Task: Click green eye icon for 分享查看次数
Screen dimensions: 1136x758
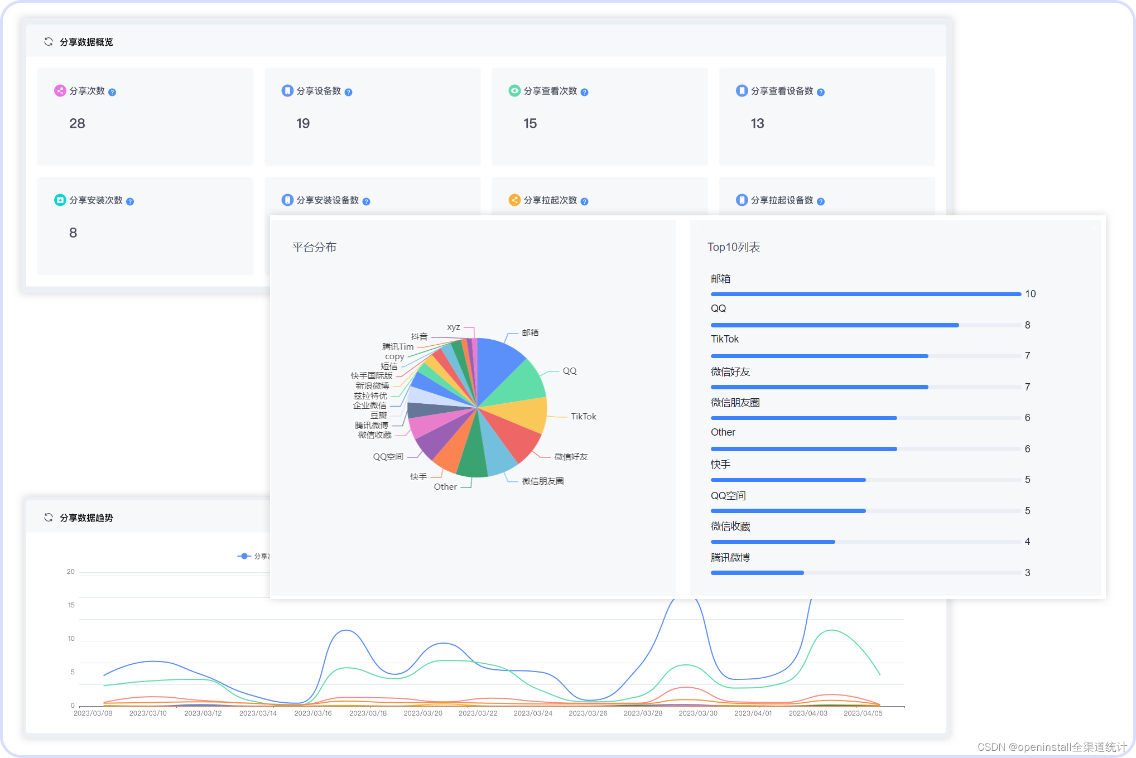Action: (514, 91)
